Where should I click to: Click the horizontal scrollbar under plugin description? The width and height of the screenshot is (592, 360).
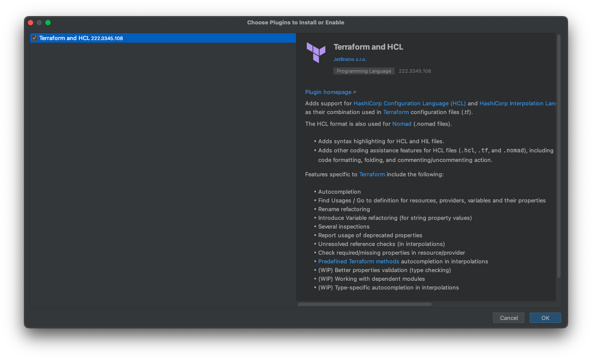point(364,304)
